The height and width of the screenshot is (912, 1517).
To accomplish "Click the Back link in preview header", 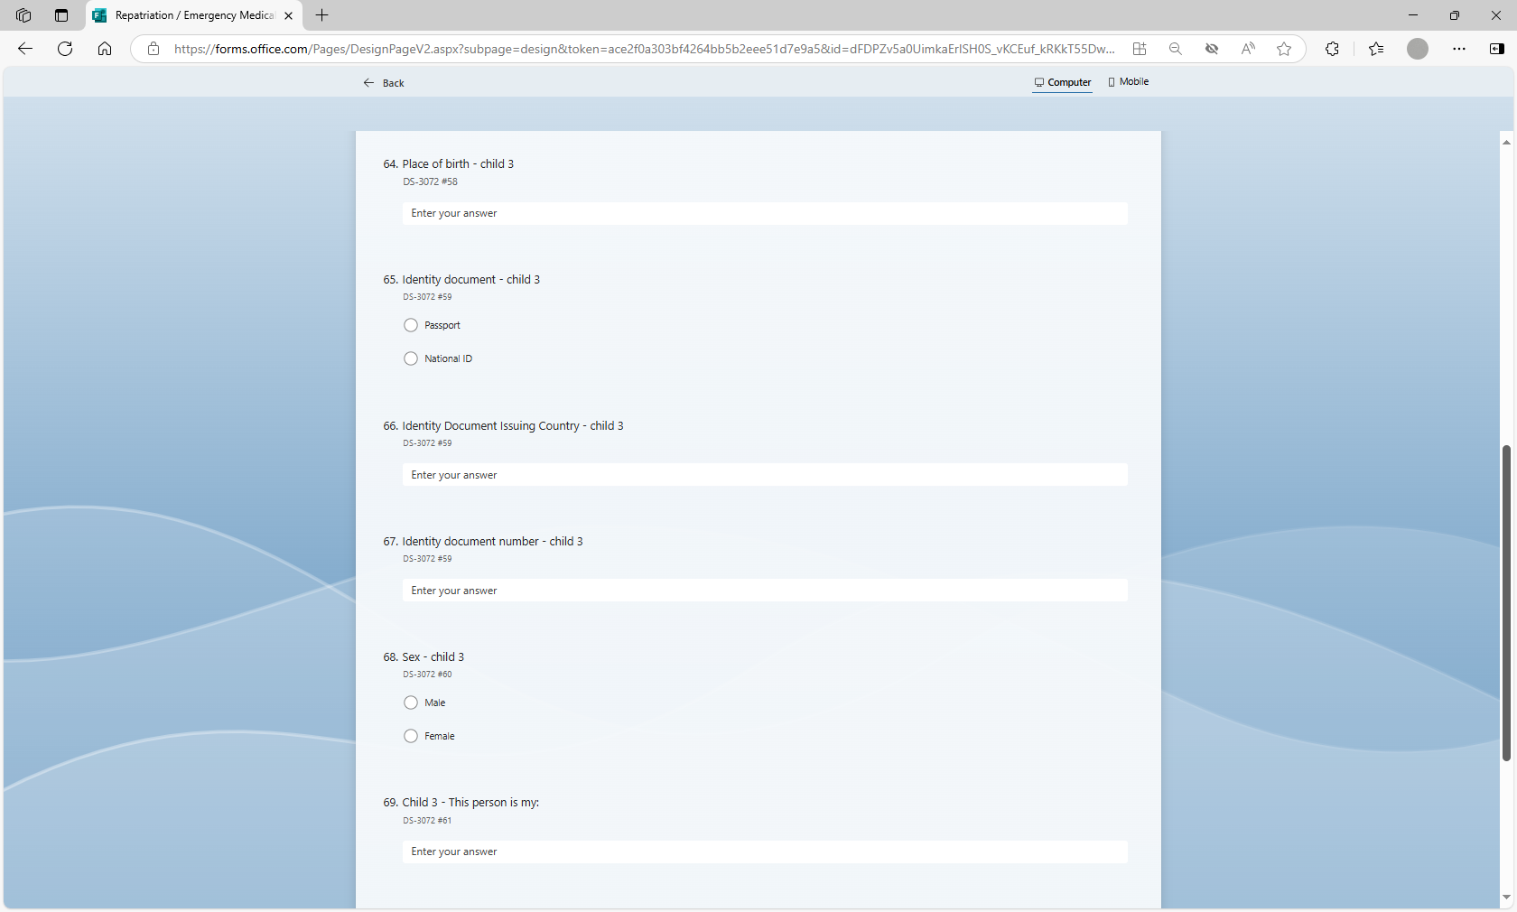I will coord(384,83).
